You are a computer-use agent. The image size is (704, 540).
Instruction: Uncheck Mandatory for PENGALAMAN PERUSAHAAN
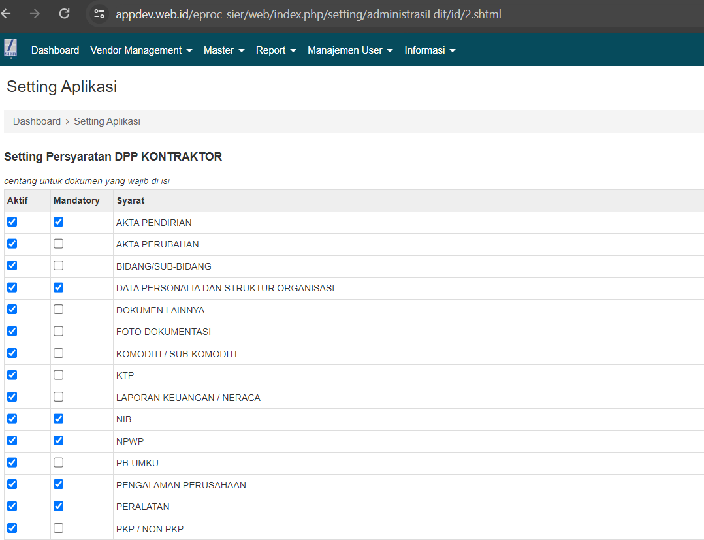click(59, 484)
